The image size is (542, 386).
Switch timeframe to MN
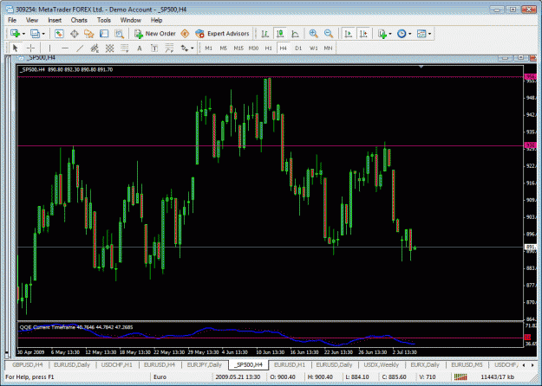pyautogui.click(x=328, y=48)
